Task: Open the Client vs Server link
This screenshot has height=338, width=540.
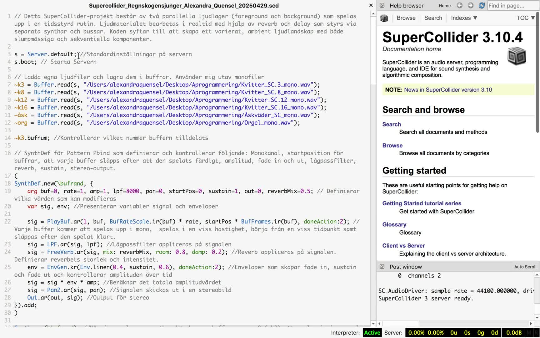Action: tap(403, 246)
